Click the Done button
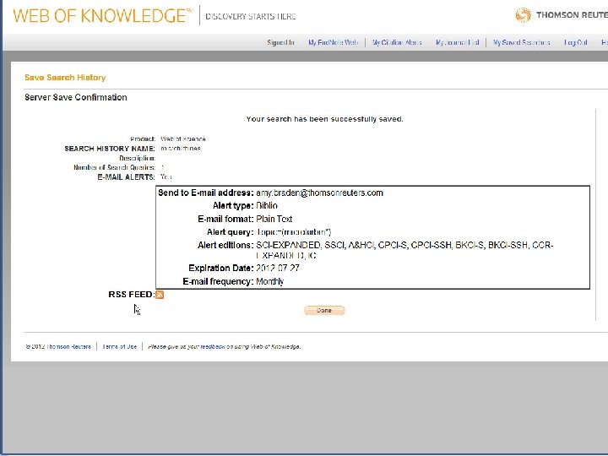 pyautogui.click(x=324, y=311)
